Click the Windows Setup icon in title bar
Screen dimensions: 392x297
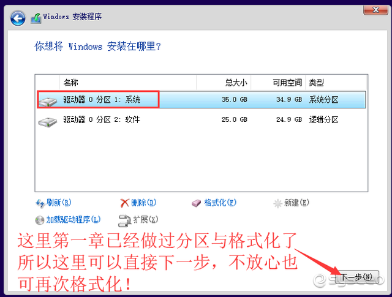click(x=36, y=18)
